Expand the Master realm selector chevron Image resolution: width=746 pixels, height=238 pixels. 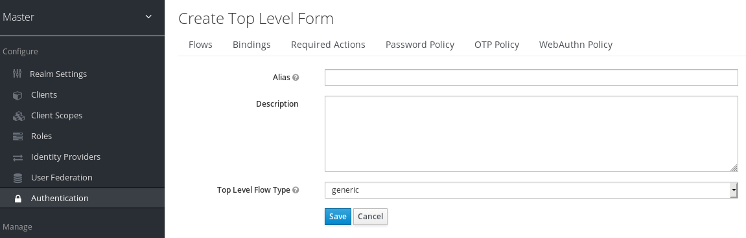click(148, 17)
